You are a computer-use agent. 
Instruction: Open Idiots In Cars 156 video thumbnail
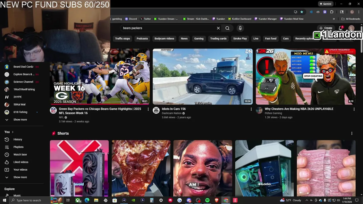tap(202, 76)
